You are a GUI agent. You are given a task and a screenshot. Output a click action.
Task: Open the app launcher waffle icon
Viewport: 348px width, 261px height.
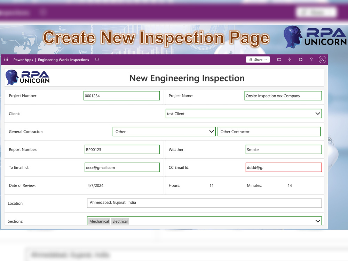[x=6, y=60]
